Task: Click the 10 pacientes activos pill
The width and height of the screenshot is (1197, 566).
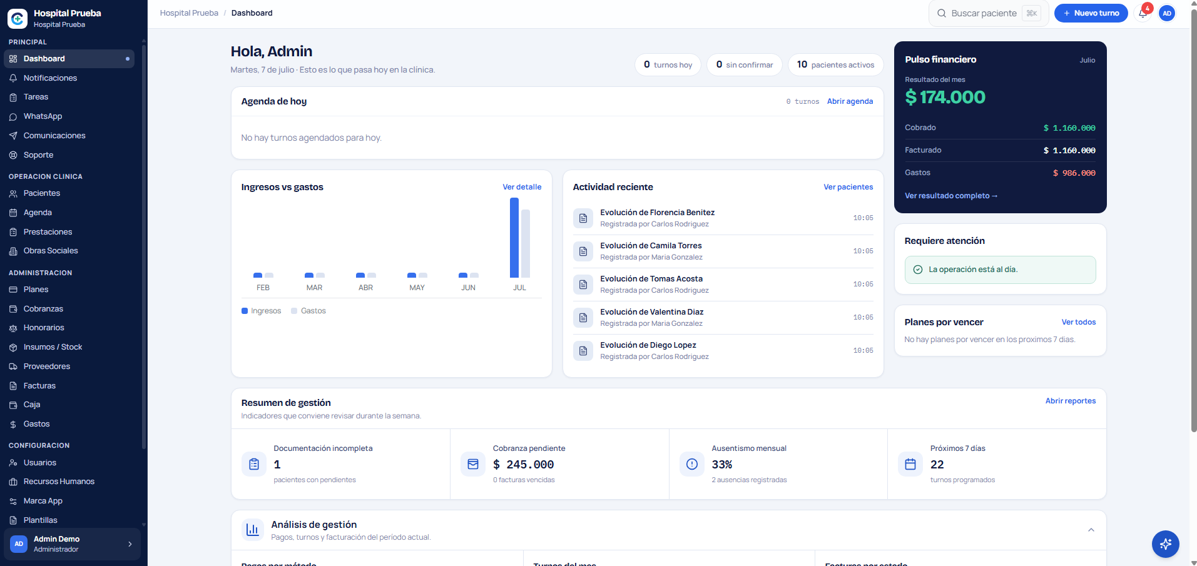Action: pos(835,64)
